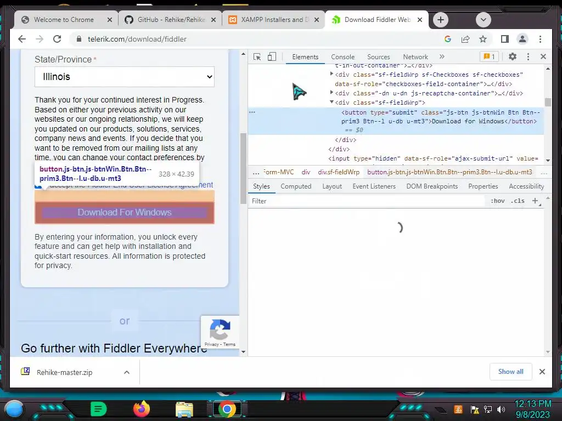This screenshot has height=421, width=562.
Task: Open DevTools settings gear
Action: [x=513, y=56]
